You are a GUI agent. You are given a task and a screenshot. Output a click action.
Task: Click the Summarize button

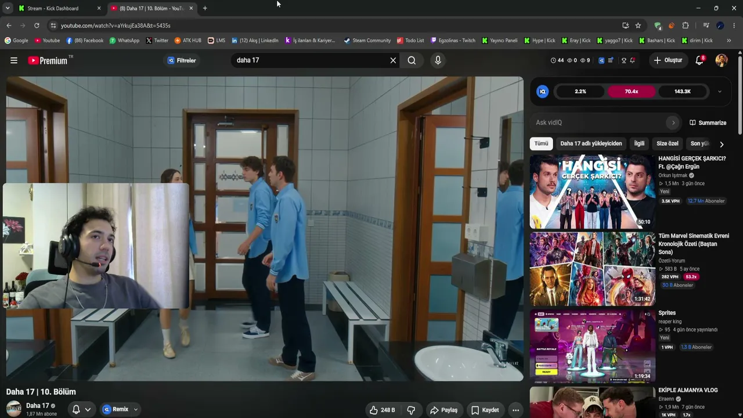pos(708,122)
